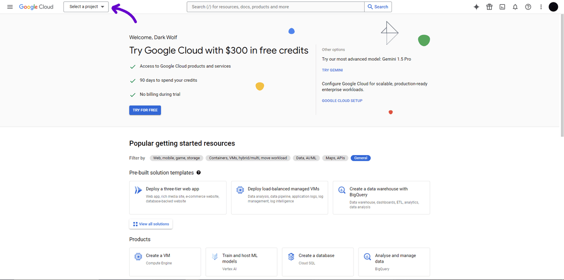Open the hamburger navigation menu
This screenshot has width=564, height=280.
pyautogui.click(x=10, y=7)
